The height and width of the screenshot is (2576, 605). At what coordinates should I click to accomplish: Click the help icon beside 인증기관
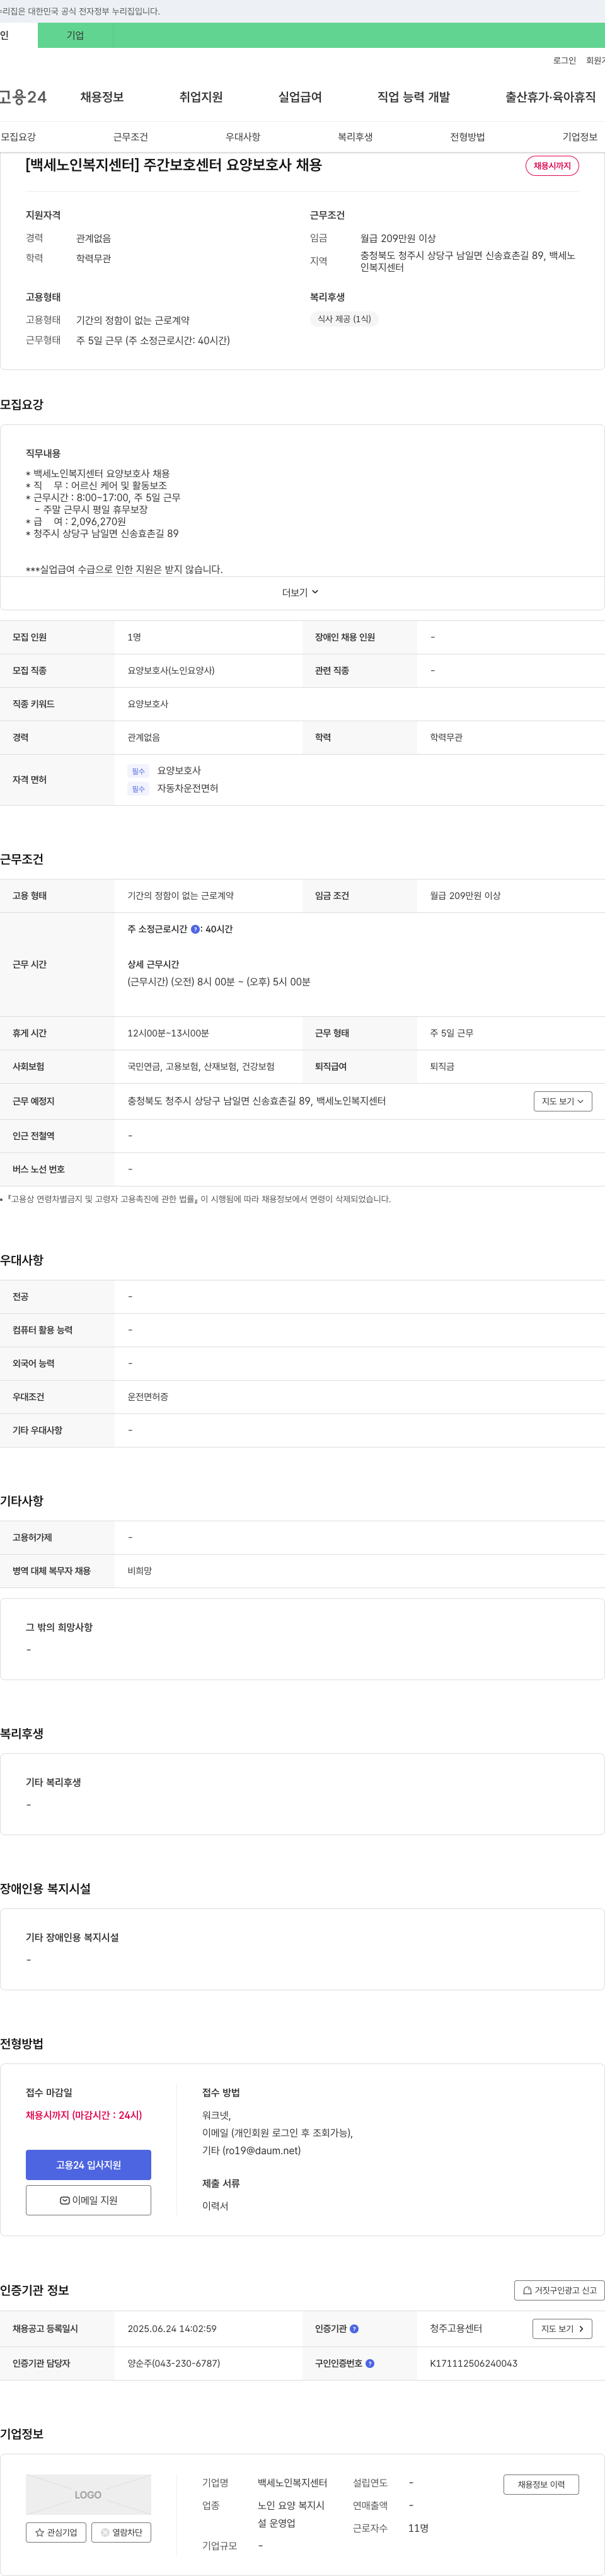[x=354, y=2329]
